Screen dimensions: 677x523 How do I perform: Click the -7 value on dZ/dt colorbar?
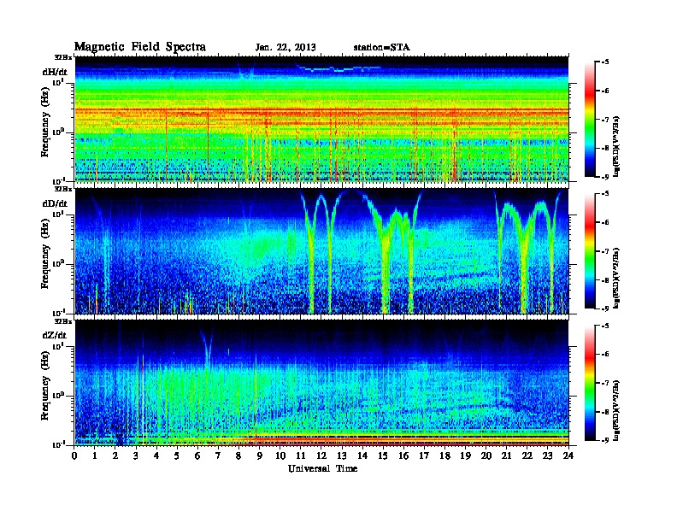click(605, 383)
